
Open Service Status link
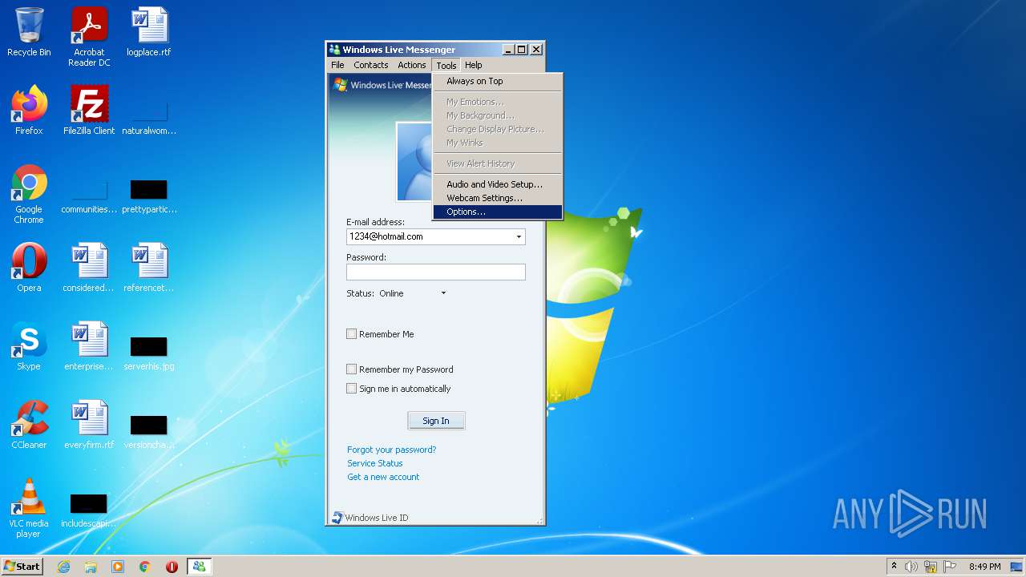pos(375,463)
